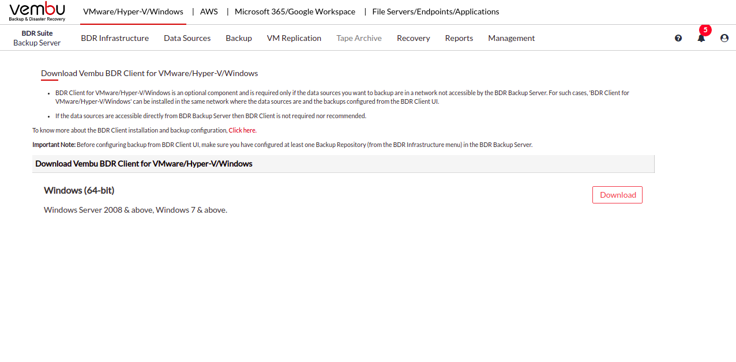Image resolution: width=736 pixels, height=362 pixels.
Task: Open File Servers/Endpoints/Applications tab
Action: (x=436, y=12)
